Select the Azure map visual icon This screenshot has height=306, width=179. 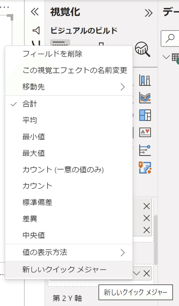pos(145,168)
